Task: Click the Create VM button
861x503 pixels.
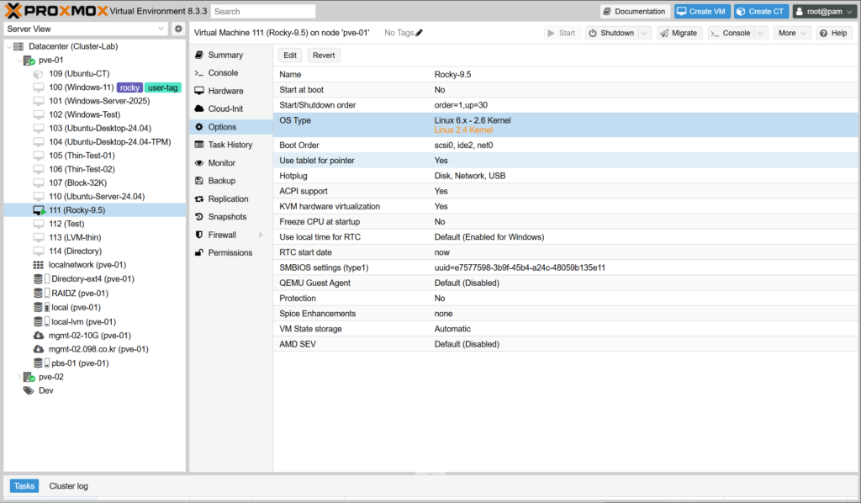Action: [701, 12]
